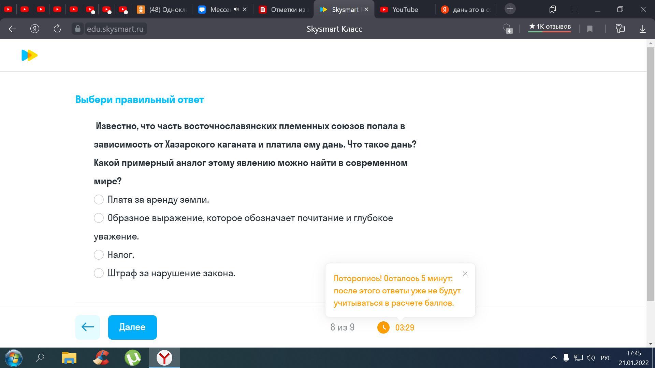The image size is (655, 368).
Task: Click the Yandex home icon in toolbar
Action: (35, 29)
